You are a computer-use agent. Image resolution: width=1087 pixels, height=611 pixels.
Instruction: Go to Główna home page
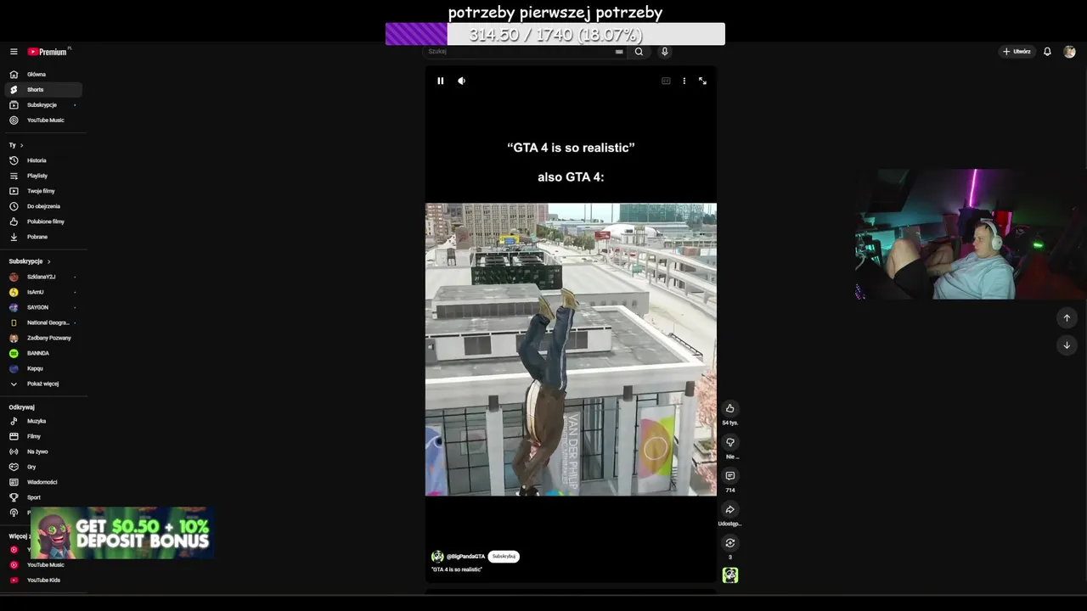[43, 75]
